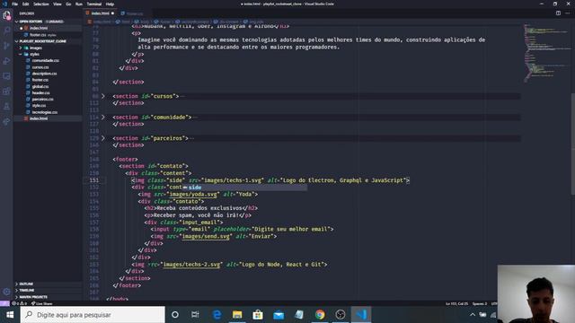Image resolution: width=575 pixels, height=323 pixels.
Task: Open comunidade.css in the explorer
Action: (45, 60)
